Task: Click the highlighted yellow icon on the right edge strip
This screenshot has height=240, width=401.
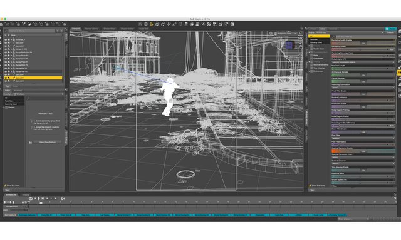Action: tap(399, 72)
